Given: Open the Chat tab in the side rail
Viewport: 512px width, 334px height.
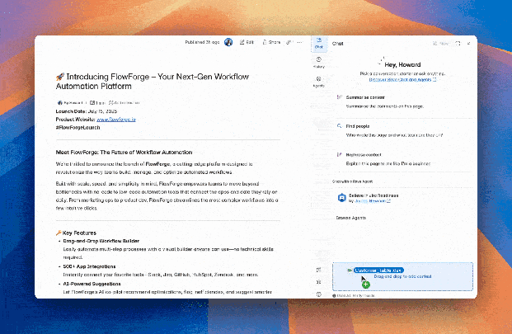Looking at the screenshot, I should (319, 43).
